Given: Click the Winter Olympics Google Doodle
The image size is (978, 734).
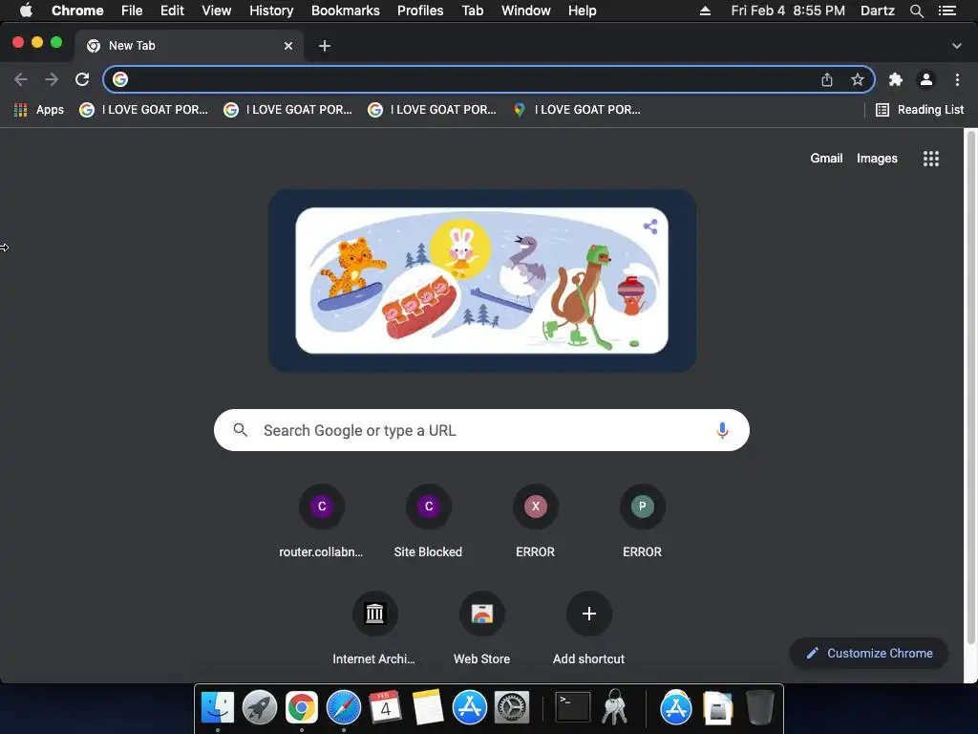Looking at the screenshot, I should (x=482, y=280).
